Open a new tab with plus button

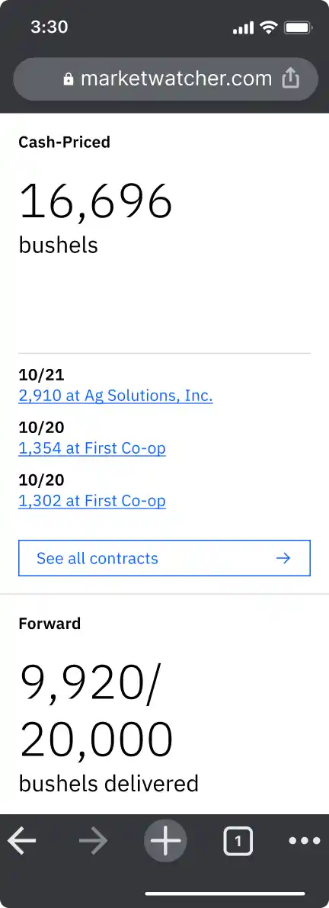[x=165, y=840]
